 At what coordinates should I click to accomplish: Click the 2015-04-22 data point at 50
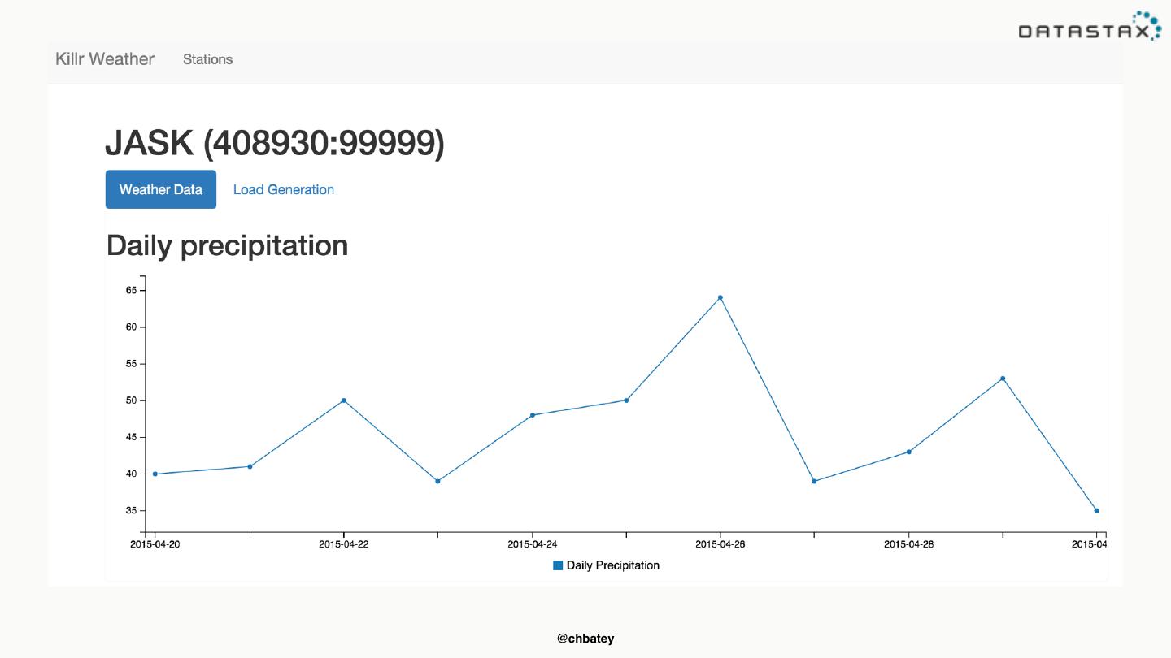[344, 400]
